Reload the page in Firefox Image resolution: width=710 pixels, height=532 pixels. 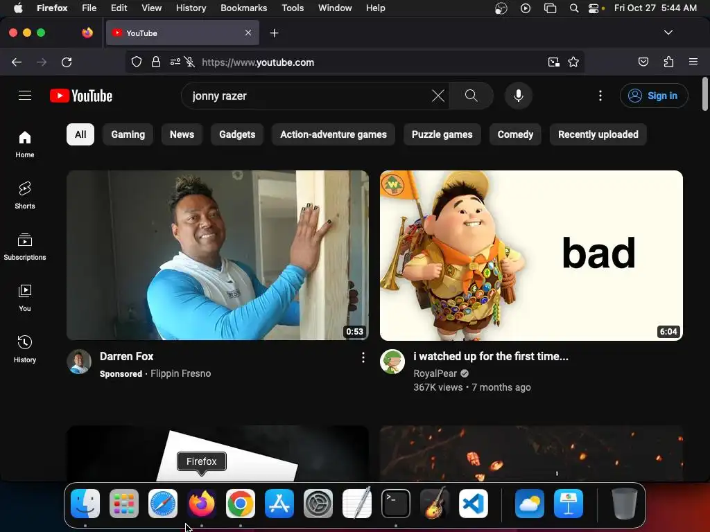[67, 62]
